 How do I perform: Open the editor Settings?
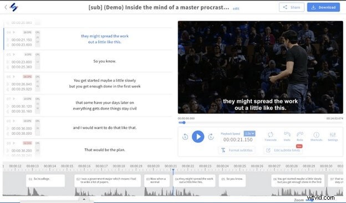(x=333, y=137)
